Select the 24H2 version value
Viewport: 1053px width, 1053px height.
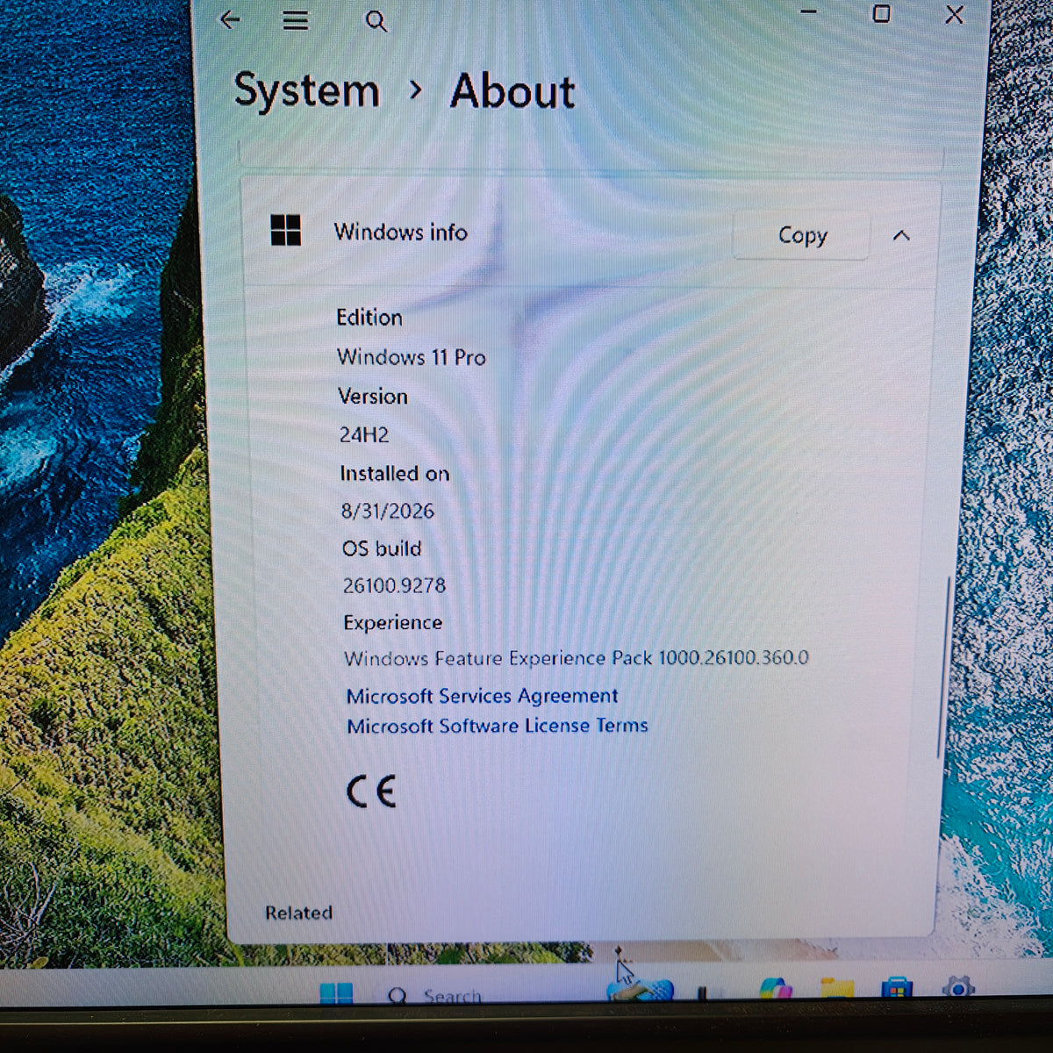[364, 434]
